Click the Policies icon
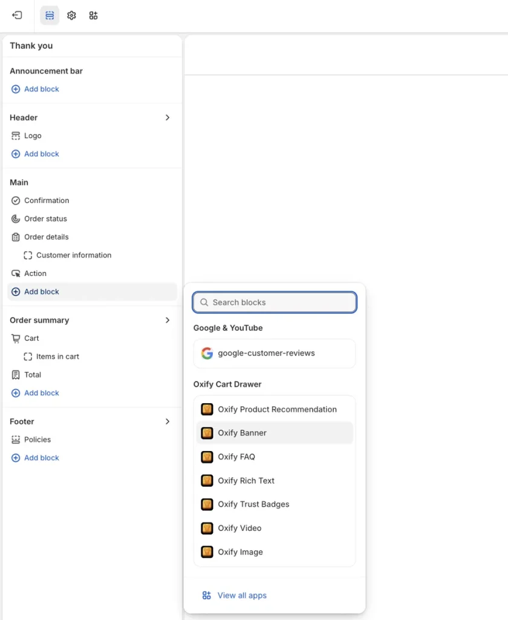508x620 pixels. (15, 440)
